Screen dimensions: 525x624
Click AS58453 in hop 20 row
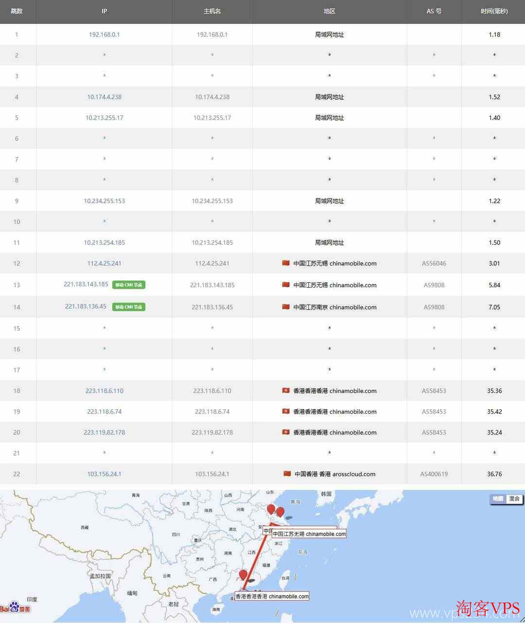[434, 432]
